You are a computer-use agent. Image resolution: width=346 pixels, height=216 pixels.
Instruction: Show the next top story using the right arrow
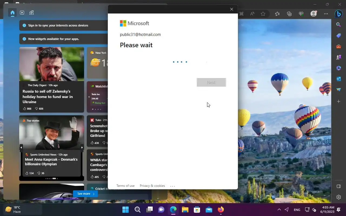(82, 147)
